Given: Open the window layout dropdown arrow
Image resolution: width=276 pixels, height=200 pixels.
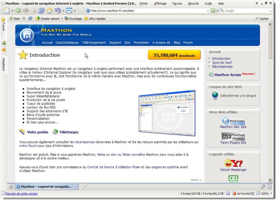Looking at the screenshot, I should (x=75, y=11).
